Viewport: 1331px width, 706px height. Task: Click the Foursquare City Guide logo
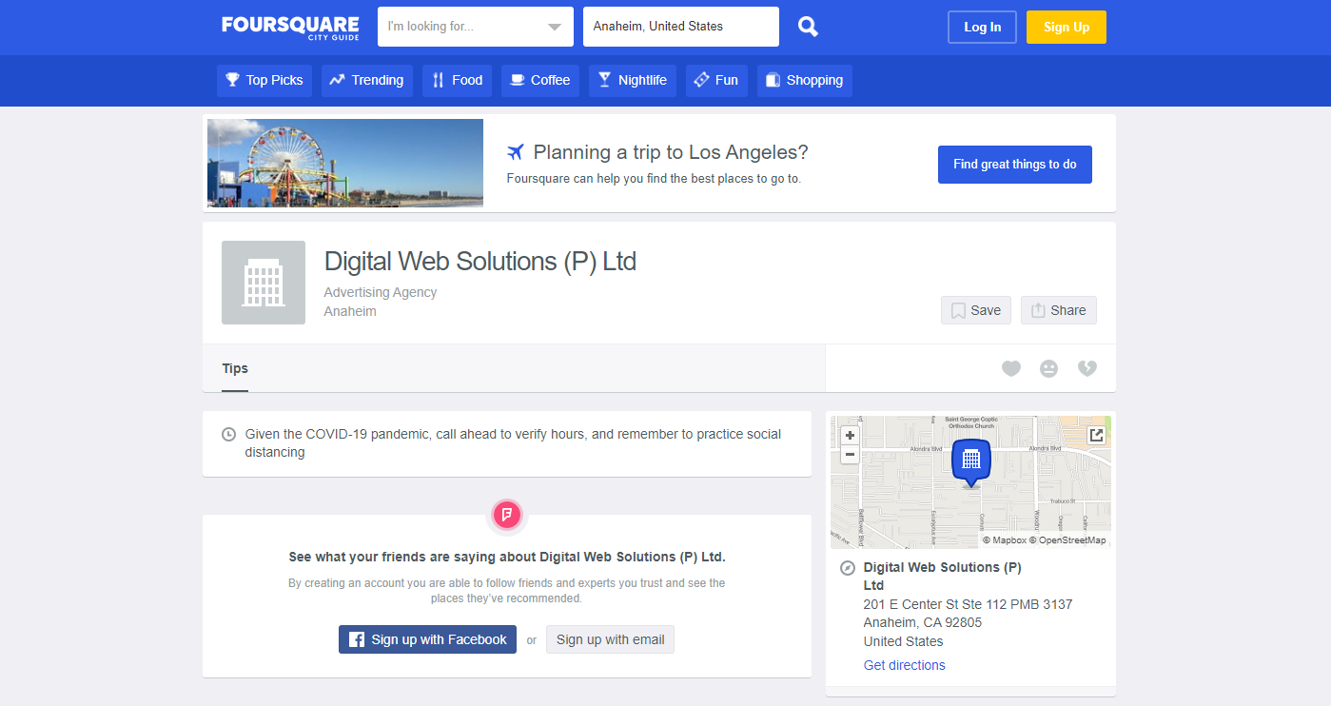(290, 27)
